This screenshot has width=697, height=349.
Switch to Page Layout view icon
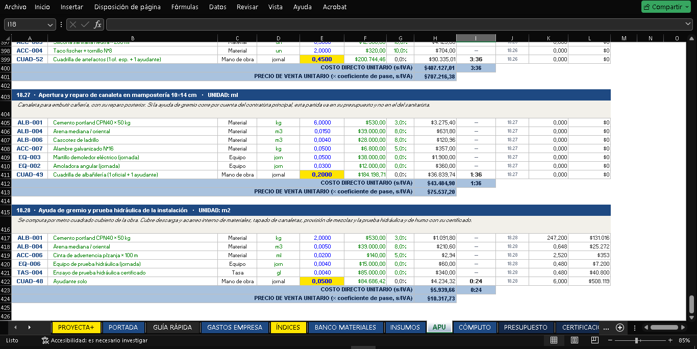575,340
